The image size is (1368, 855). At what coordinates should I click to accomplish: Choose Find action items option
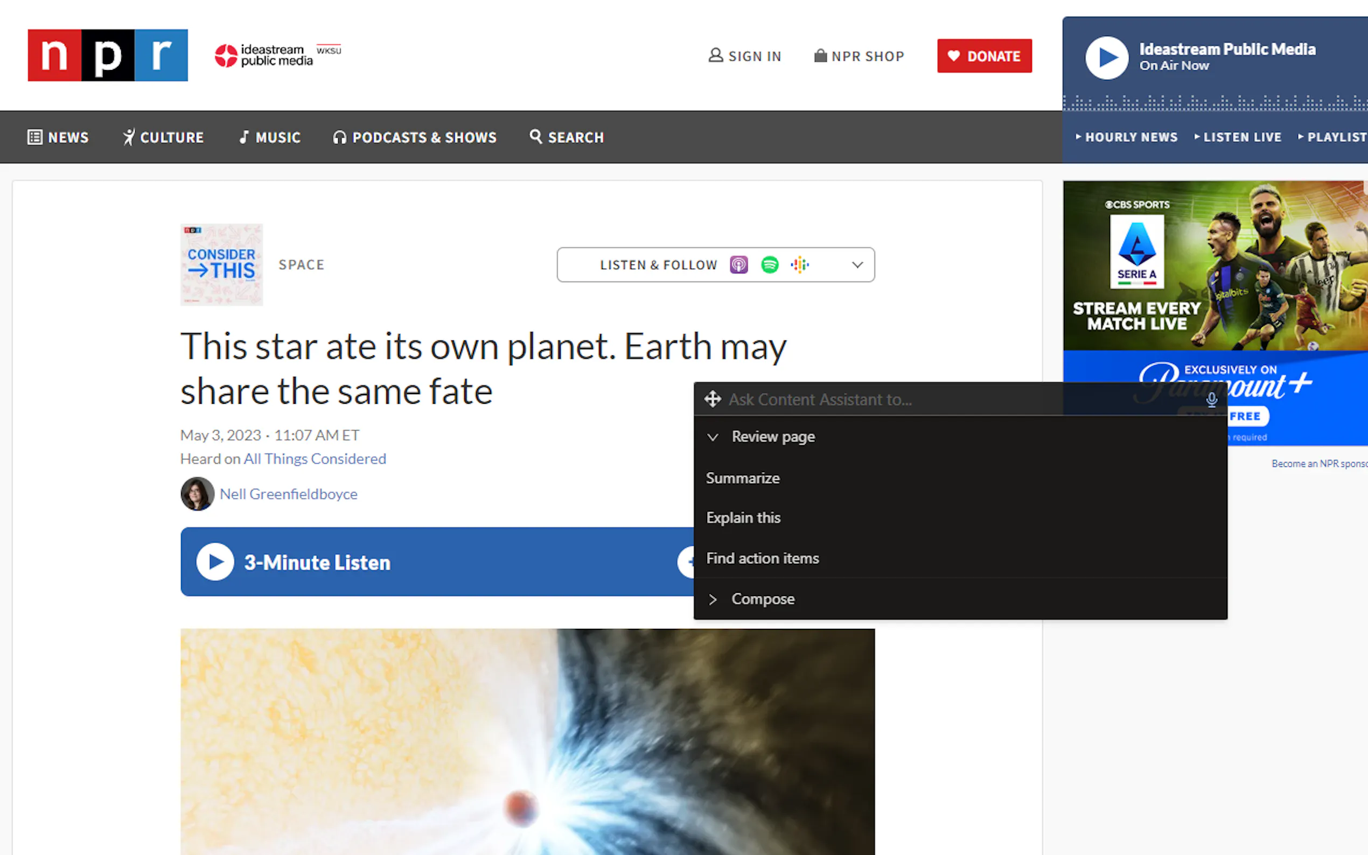[x=762, y=559]
